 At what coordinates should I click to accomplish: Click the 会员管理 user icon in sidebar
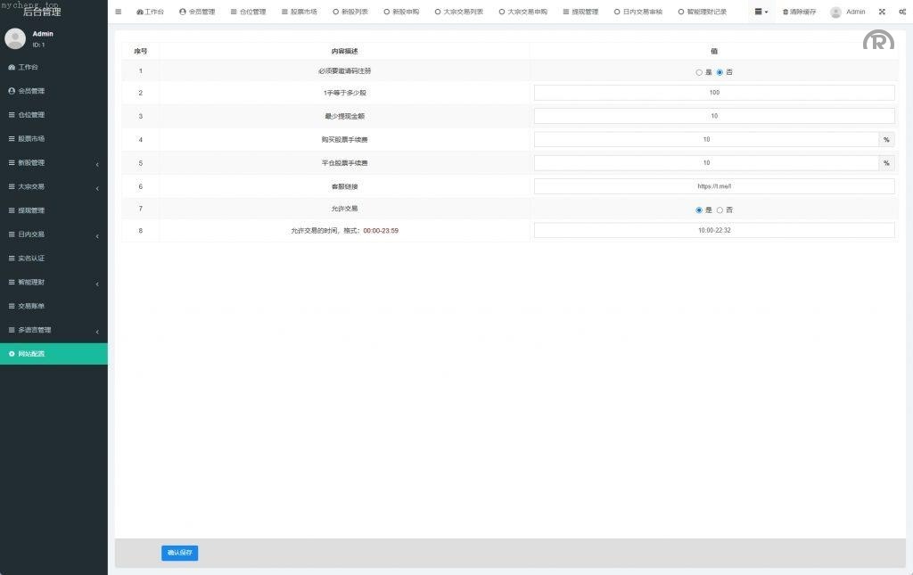pos(12,91)
